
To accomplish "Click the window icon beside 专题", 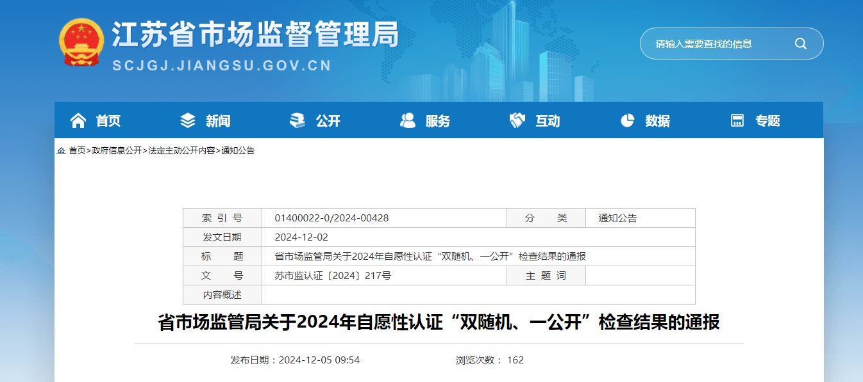I will pos(737,120).
